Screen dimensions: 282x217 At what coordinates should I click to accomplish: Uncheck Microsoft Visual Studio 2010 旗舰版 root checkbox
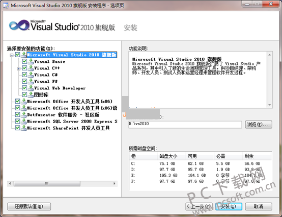[x=17, y=55]
